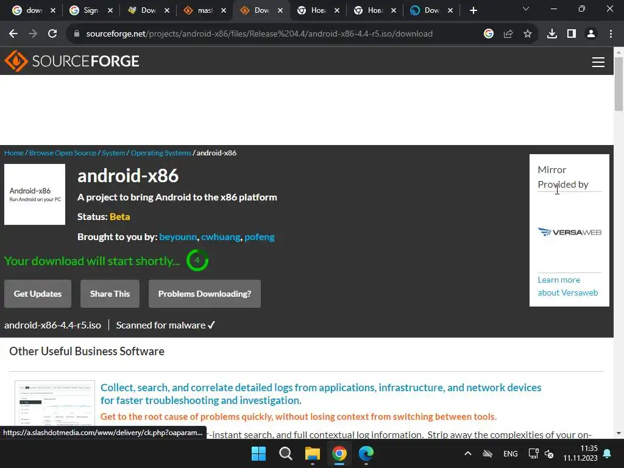
Task: Click Share This button
Action: click(x=110, y=294)
